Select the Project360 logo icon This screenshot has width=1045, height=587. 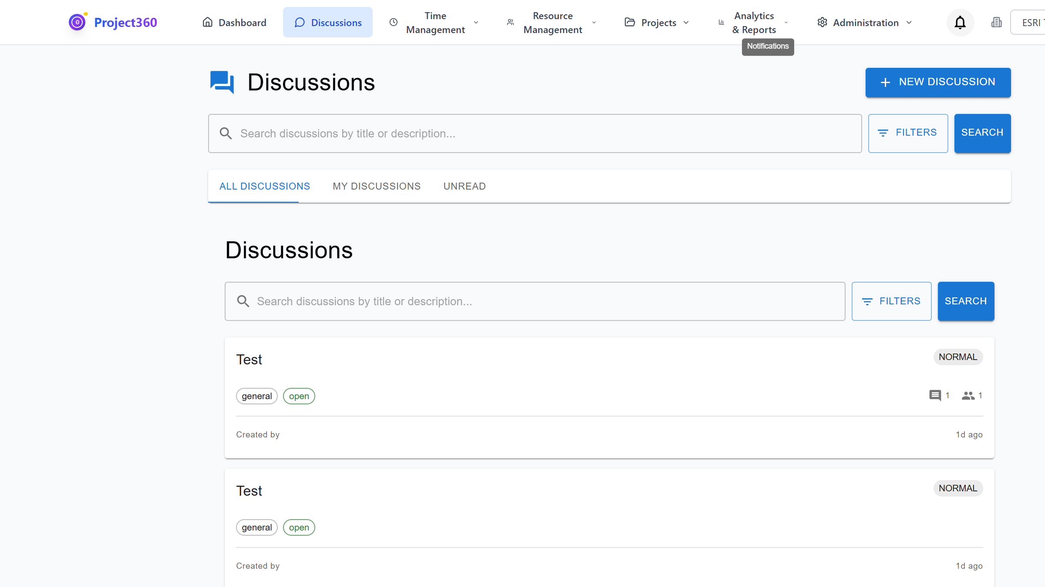tap(77, 22)
